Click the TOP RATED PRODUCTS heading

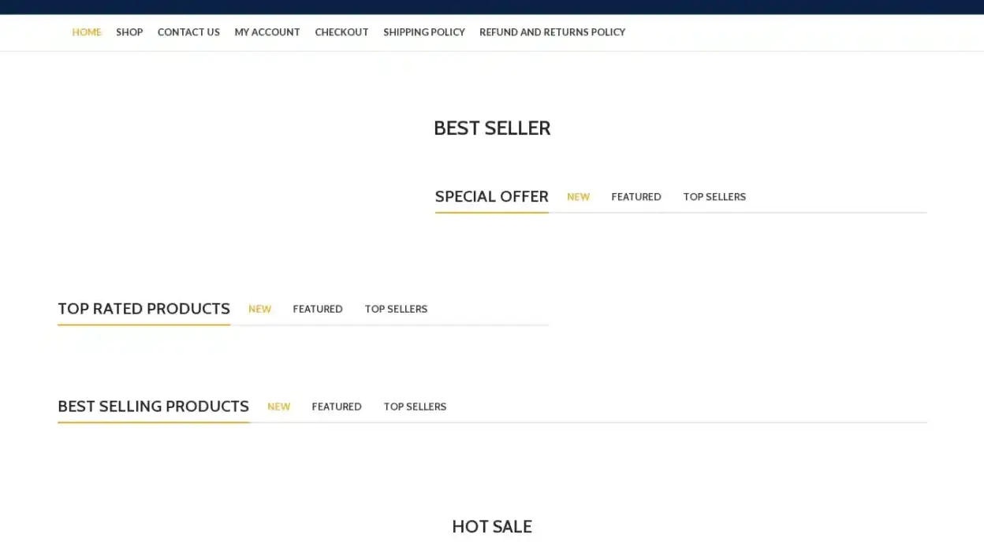[143, 308]
